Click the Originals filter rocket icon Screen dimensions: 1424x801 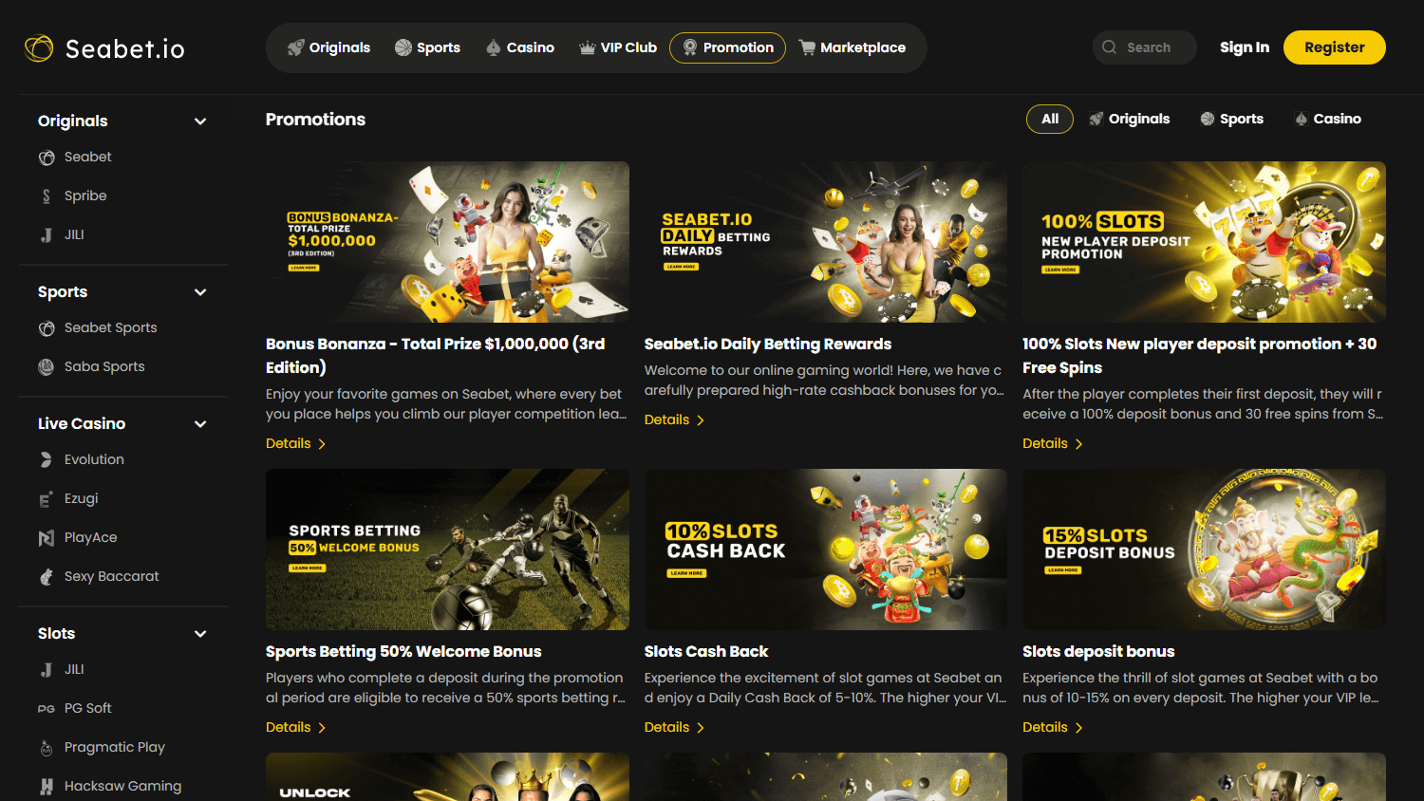click(1096, 119)
